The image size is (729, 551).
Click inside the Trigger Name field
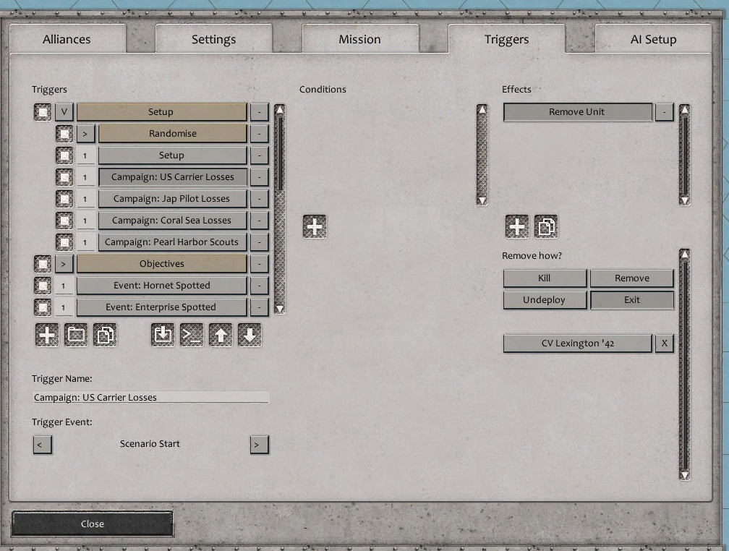[x=150, y=396]
